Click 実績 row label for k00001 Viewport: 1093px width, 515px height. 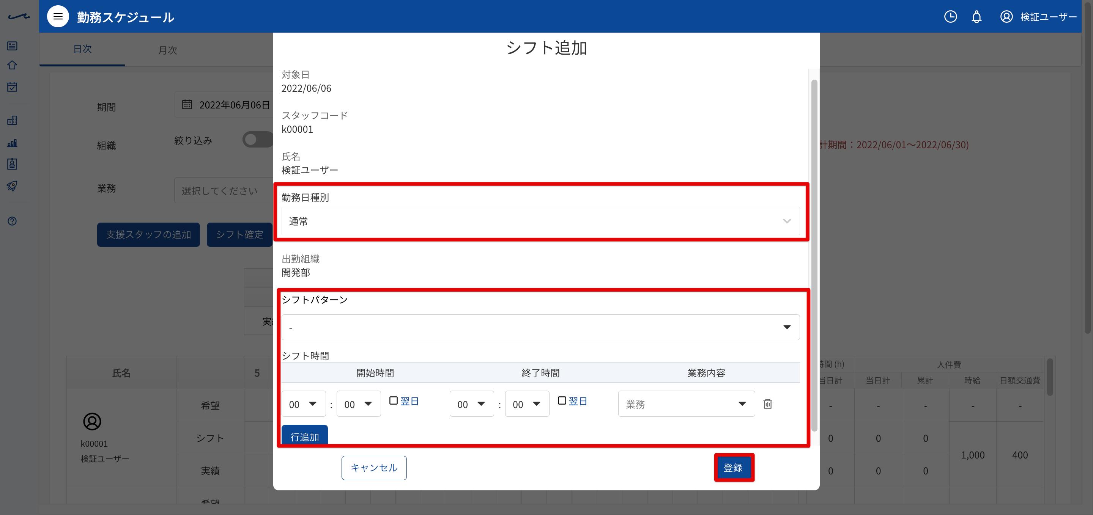click(x=210, y=471)
